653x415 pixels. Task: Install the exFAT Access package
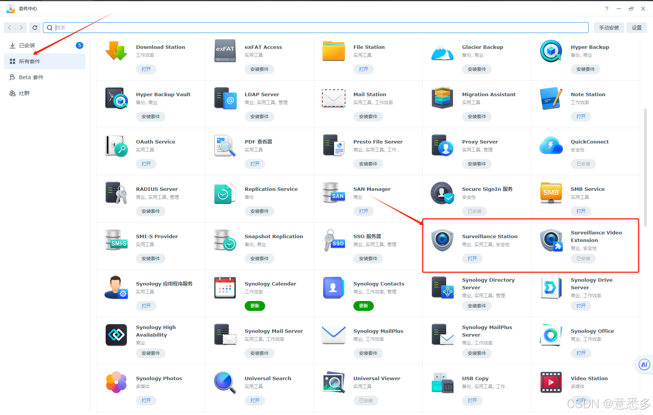click(x=259, y=69)
